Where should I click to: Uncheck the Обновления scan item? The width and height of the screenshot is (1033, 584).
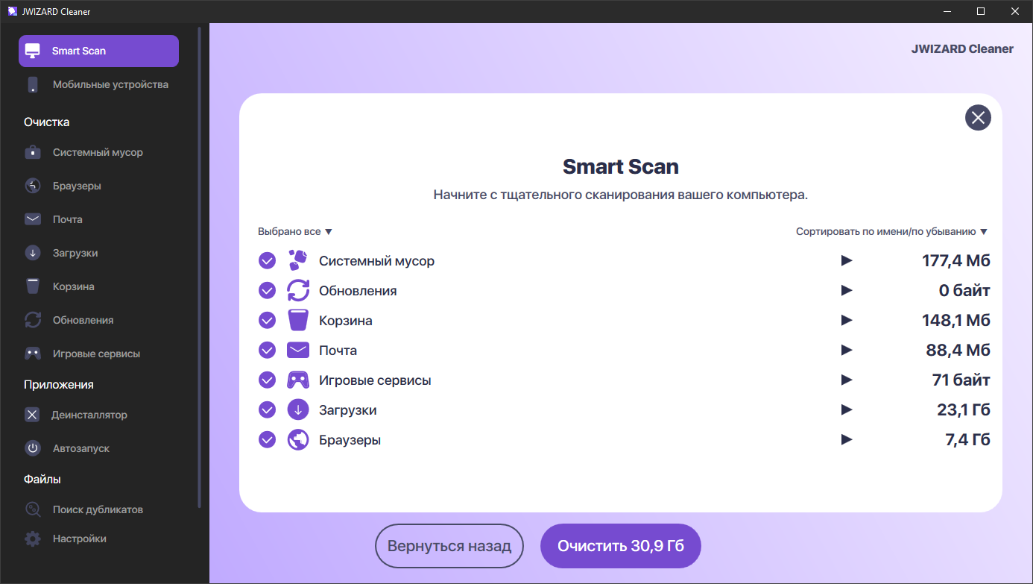[267, 290]
